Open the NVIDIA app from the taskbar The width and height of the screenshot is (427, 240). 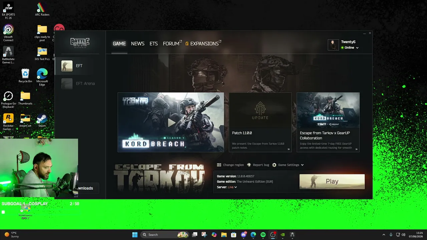point(283,235)
